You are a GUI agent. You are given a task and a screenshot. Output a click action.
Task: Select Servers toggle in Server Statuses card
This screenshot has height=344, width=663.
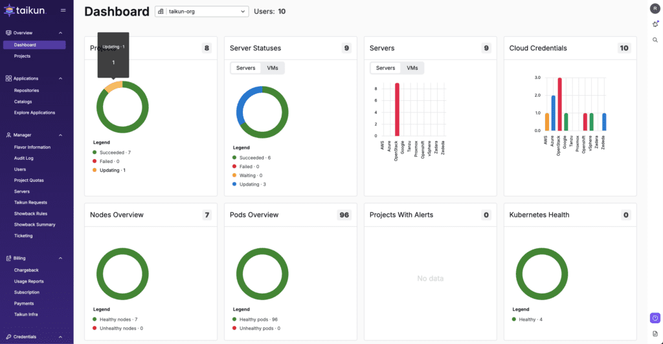245,68
